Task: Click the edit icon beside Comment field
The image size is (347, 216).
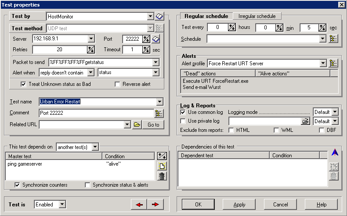Action: (159, 113)
